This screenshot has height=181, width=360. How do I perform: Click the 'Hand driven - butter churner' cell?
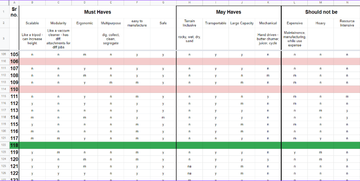[x=268, y=39]
